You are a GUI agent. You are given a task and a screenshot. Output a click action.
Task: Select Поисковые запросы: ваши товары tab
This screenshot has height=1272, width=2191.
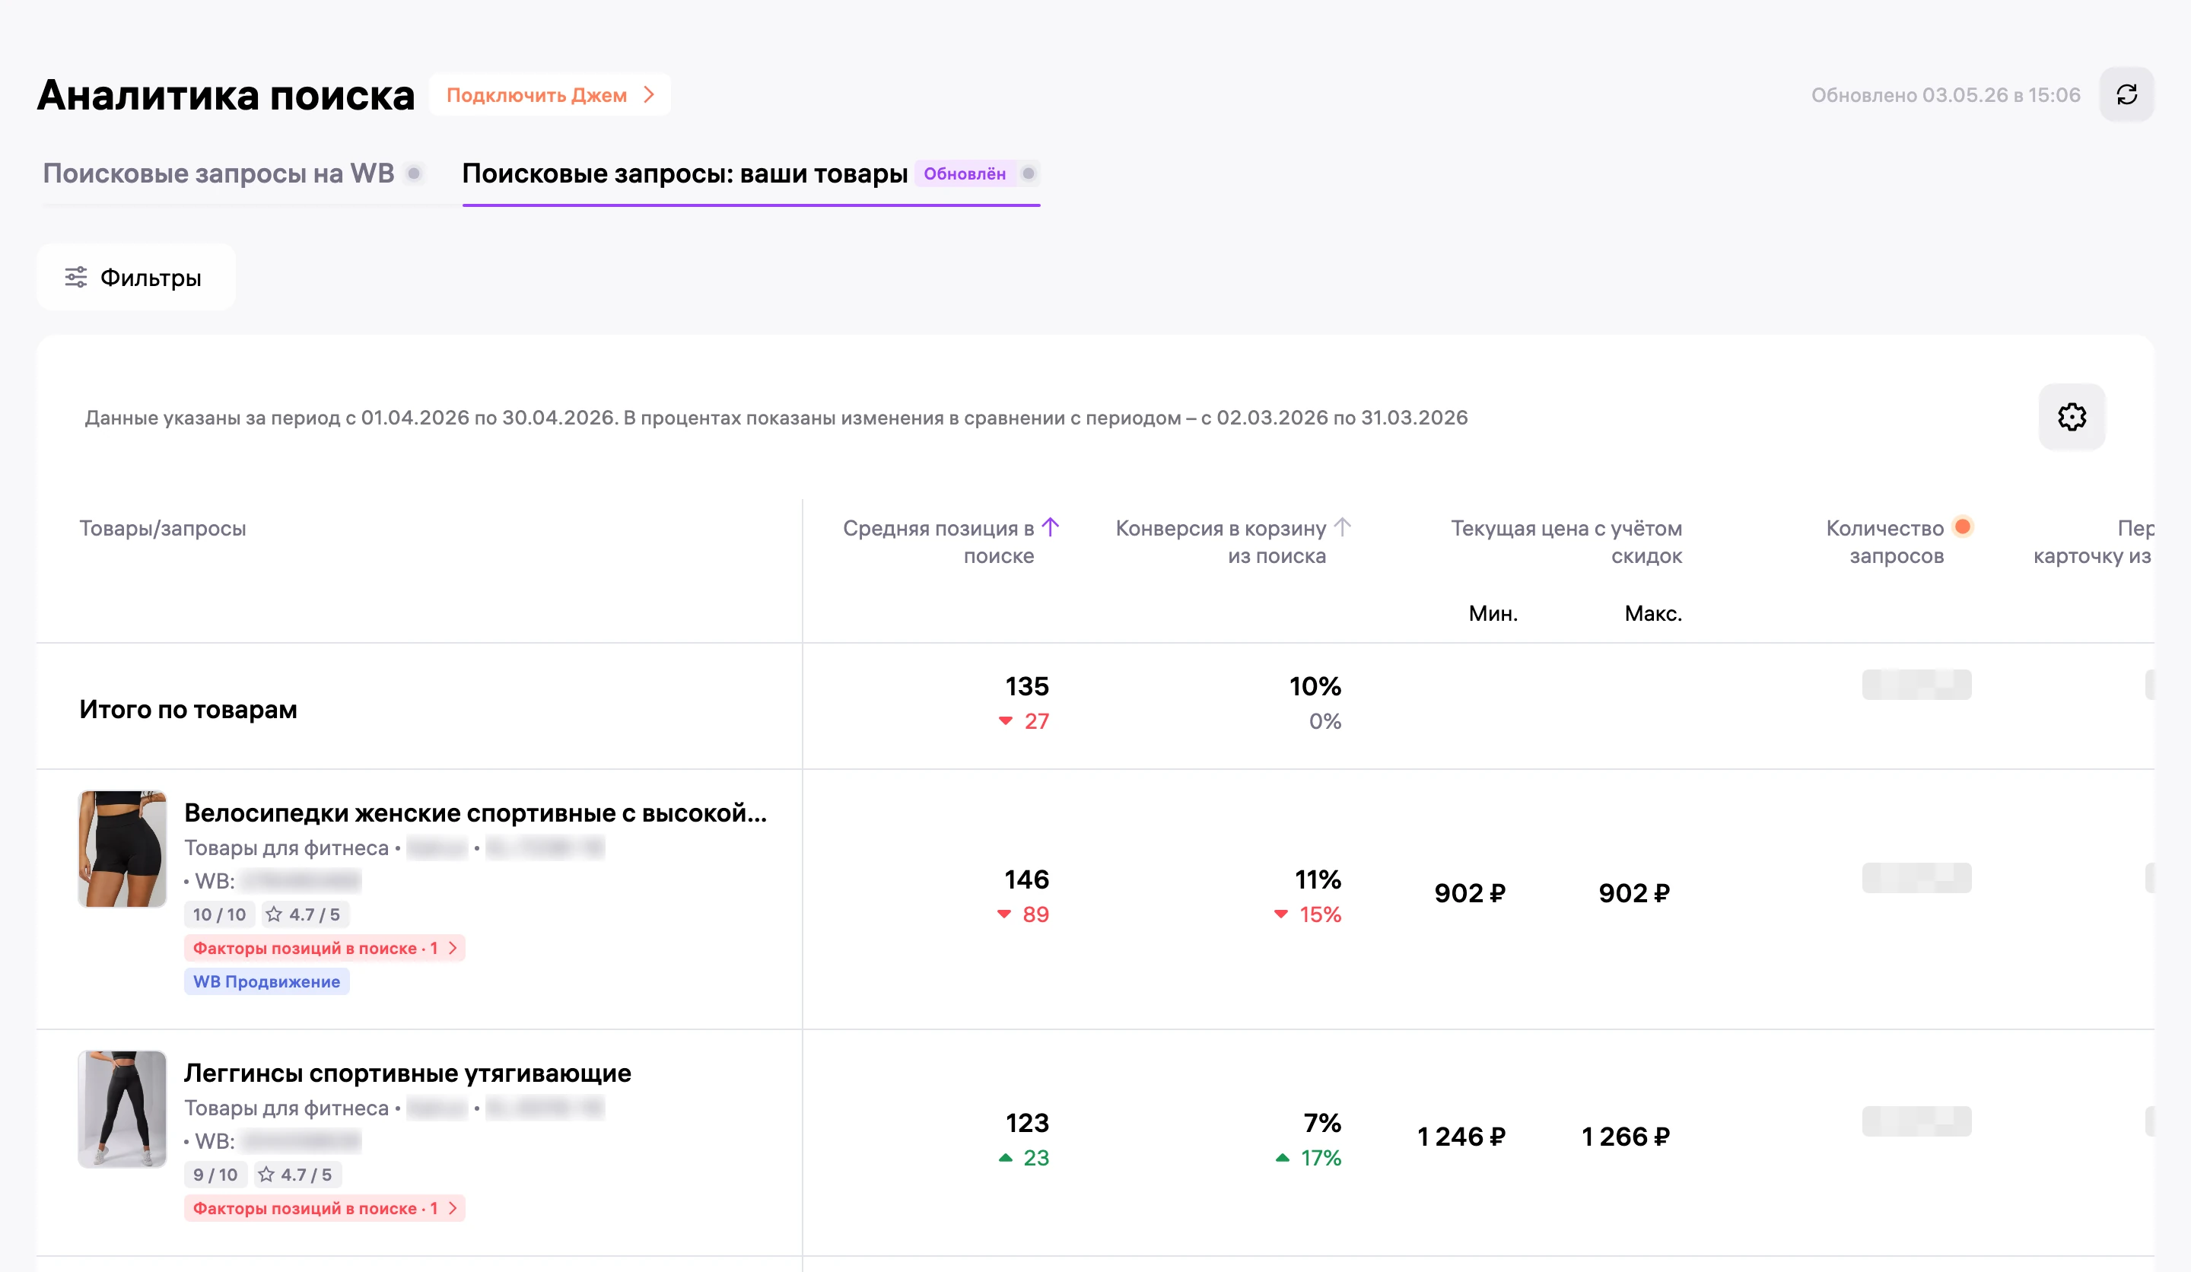(684, 173)
